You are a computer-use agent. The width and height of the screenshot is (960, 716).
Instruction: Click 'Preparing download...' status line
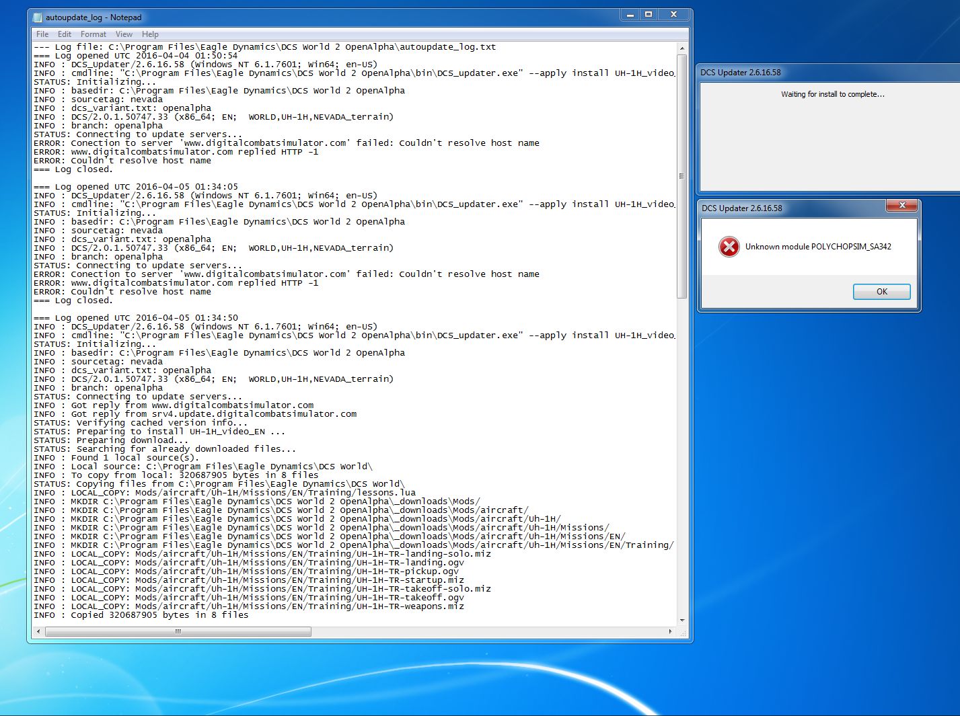pos(111,440)
